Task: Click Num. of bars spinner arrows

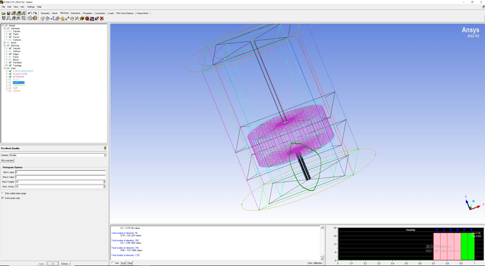Action: point(104,186)
